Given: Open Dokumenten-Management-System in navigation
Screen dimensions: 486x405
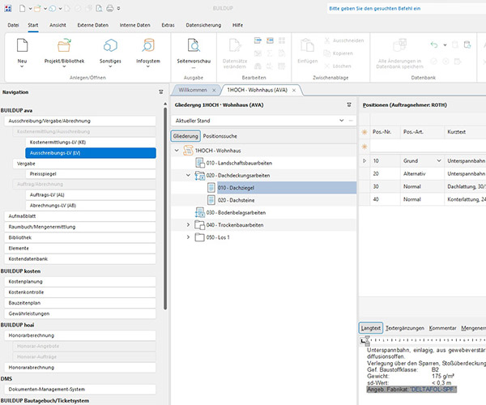Looking at the screenshot, I should click(x=80, y=389).
